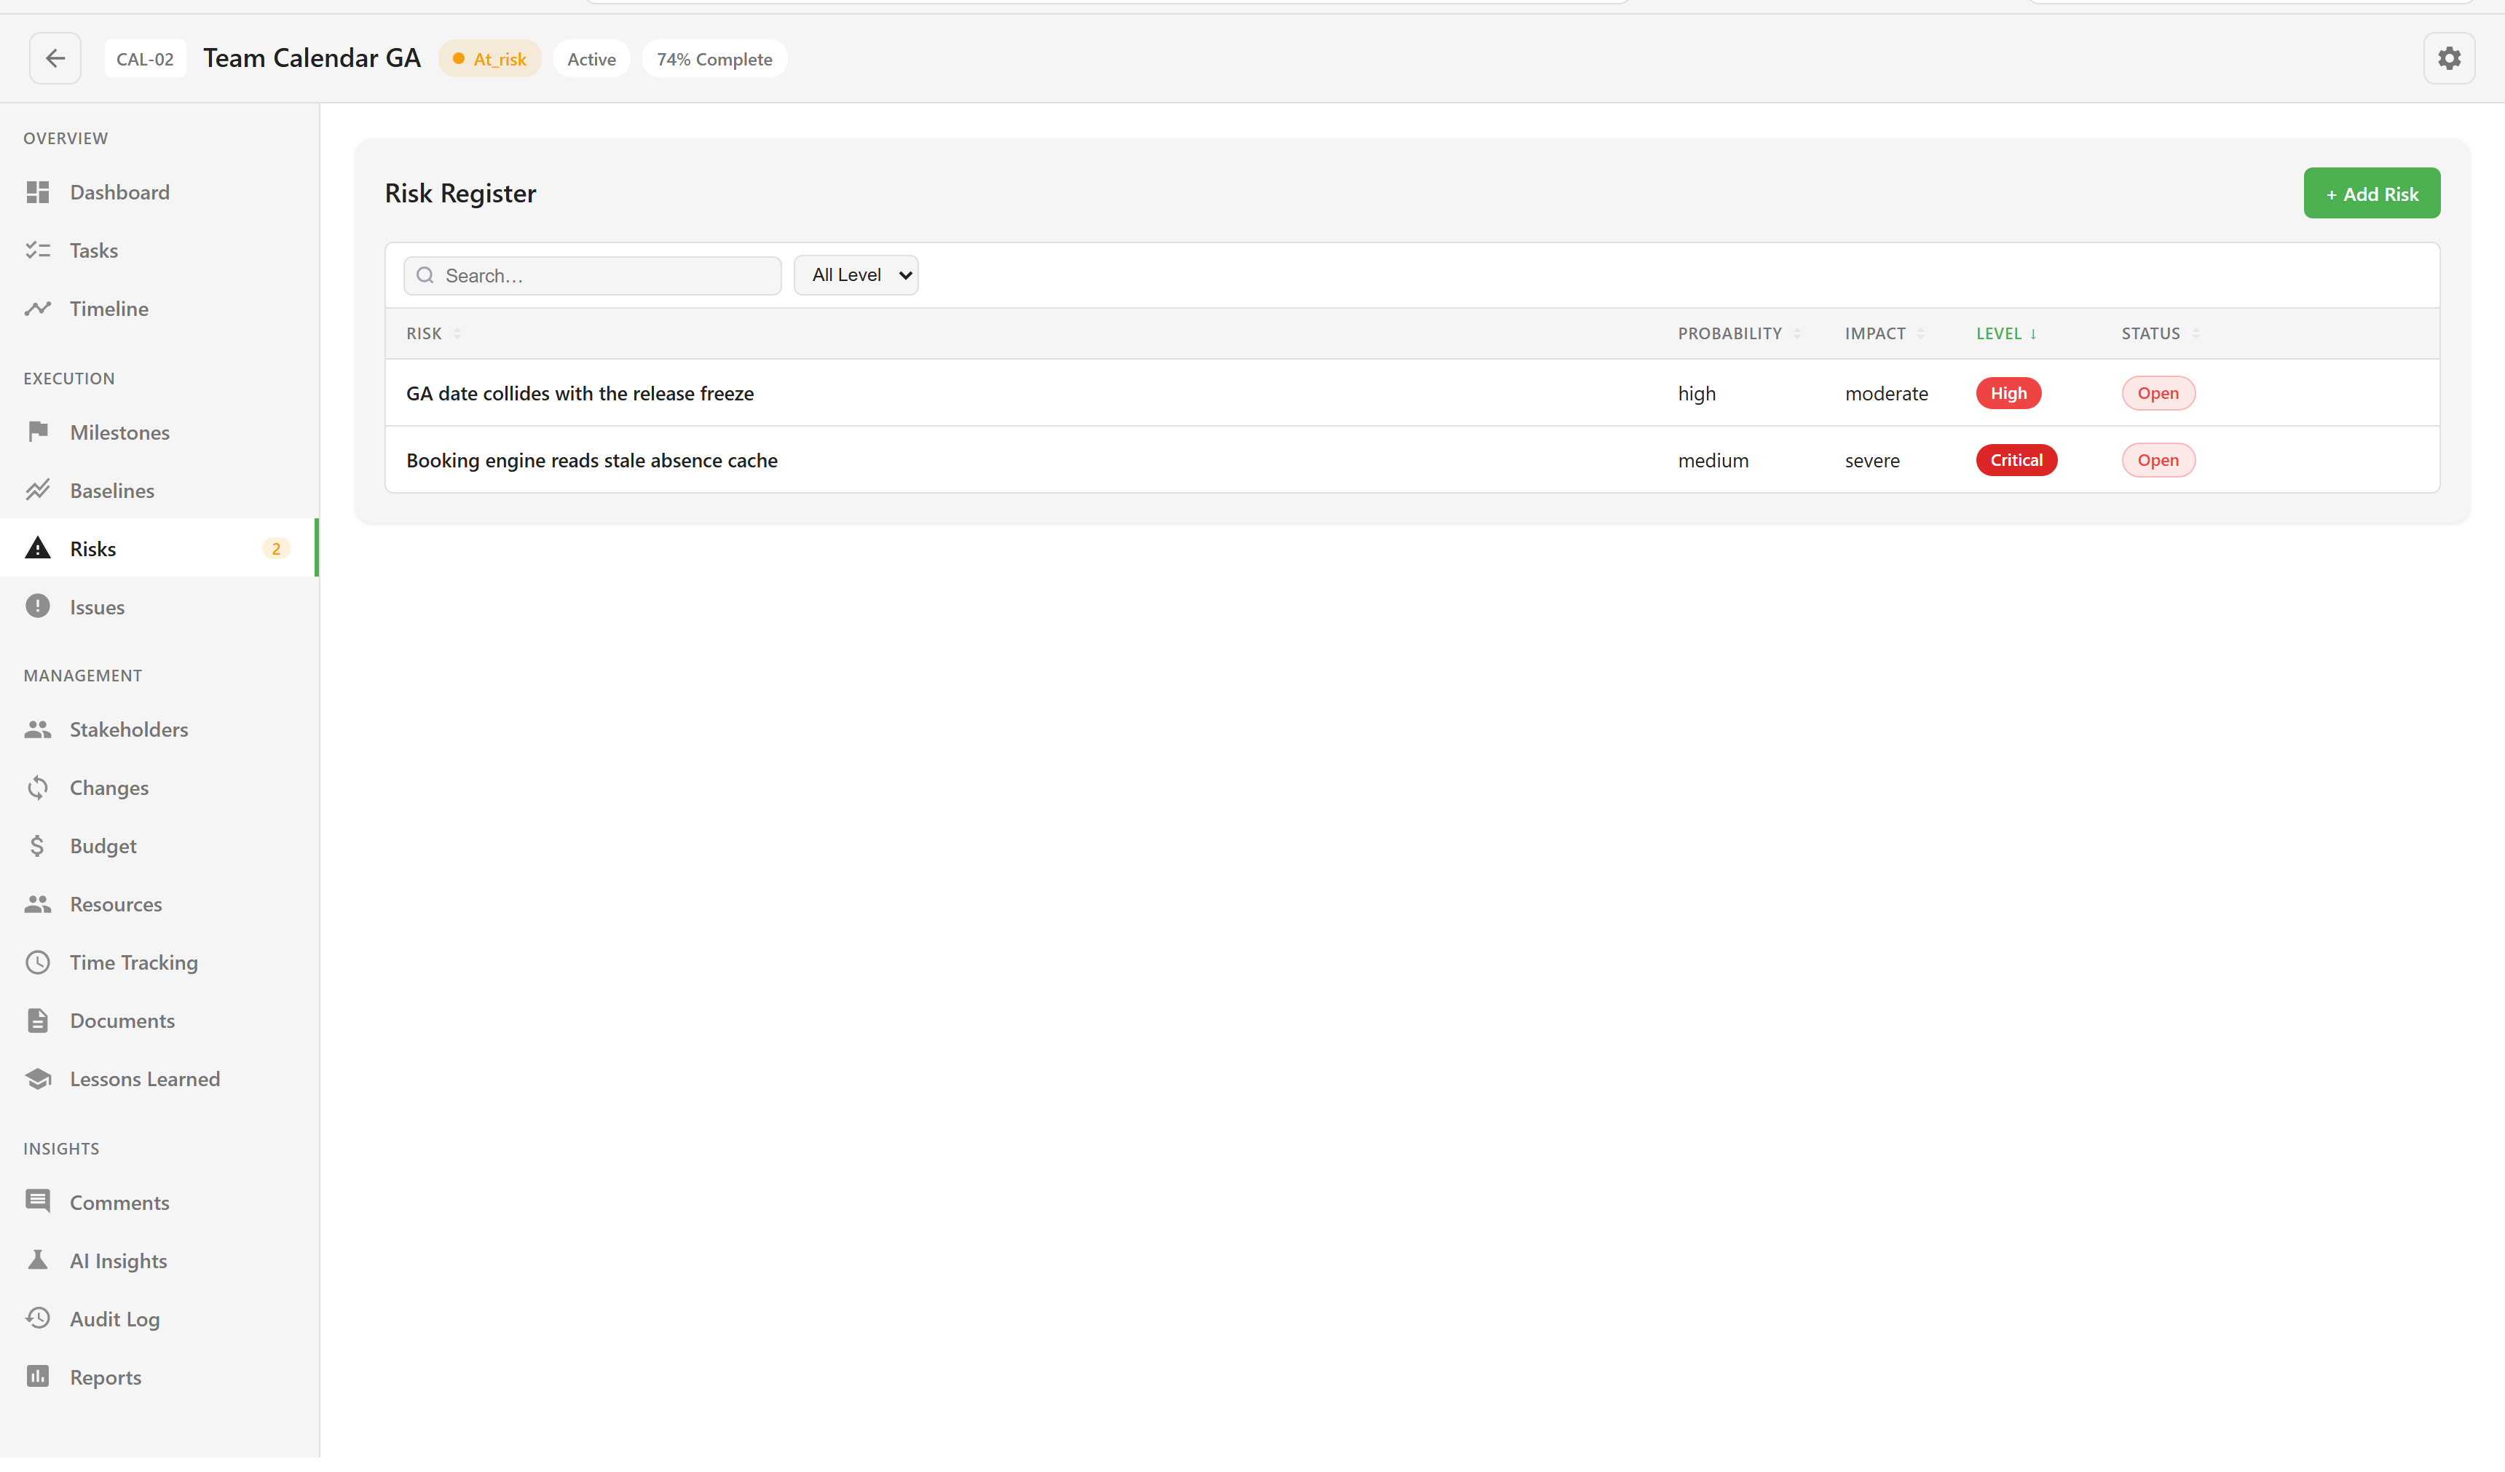Image resolution: width=2505 pixels, height=1472 pixels.
Task: Click the back arrow button
Action: click(55, 59)
